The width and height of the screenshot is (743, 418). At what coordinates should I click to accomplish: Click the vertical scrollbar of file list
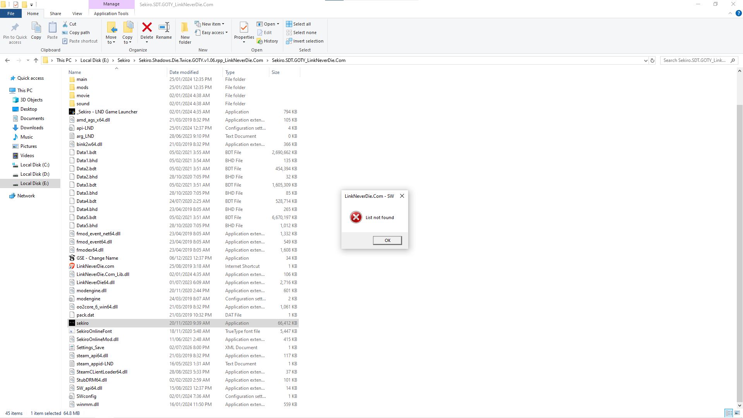pos(740,254)
